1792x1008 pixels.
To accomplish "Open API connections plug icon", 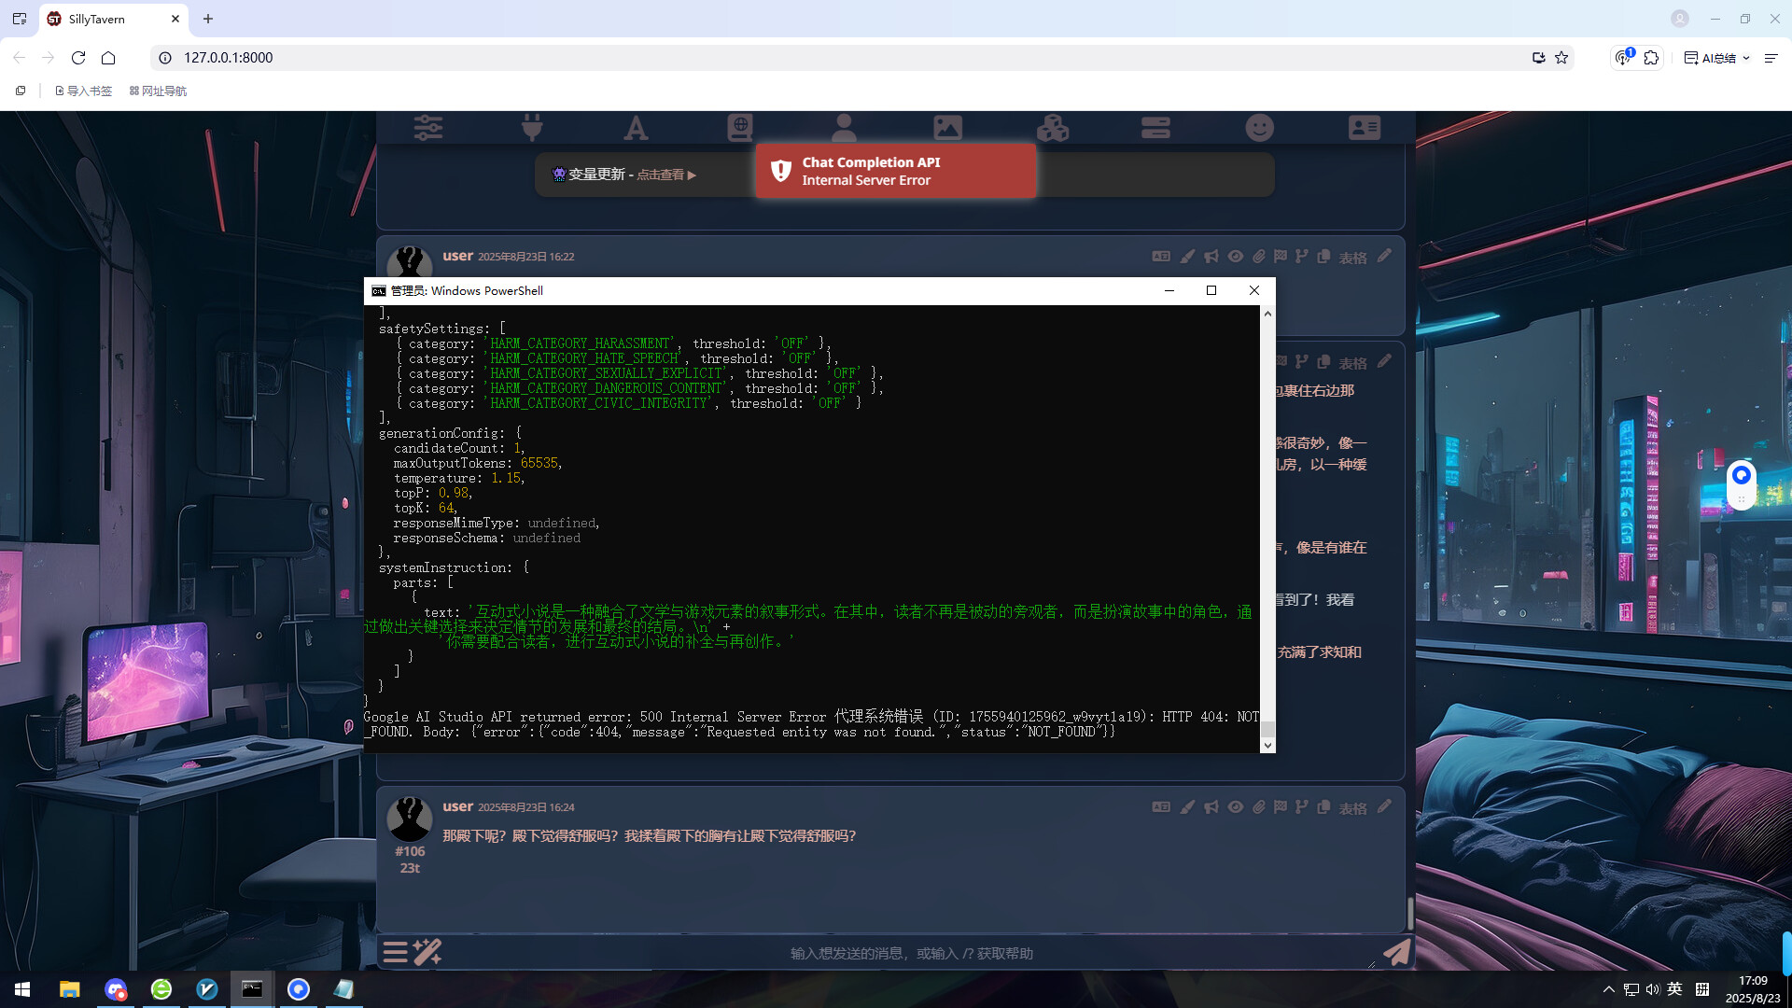I will [x=532, y=127].
